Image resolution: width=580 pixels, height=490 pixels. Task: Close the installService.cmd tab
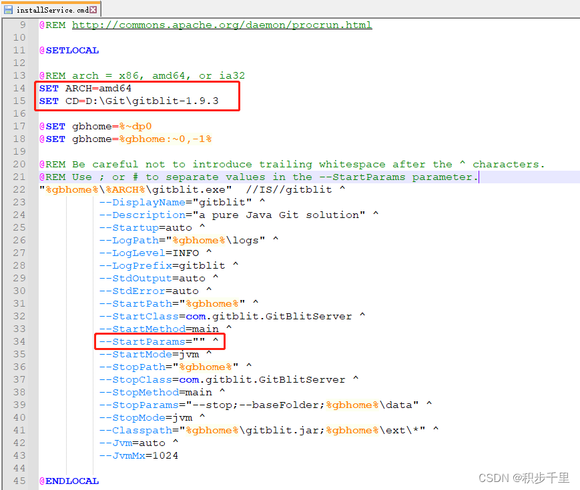point(93,9)
